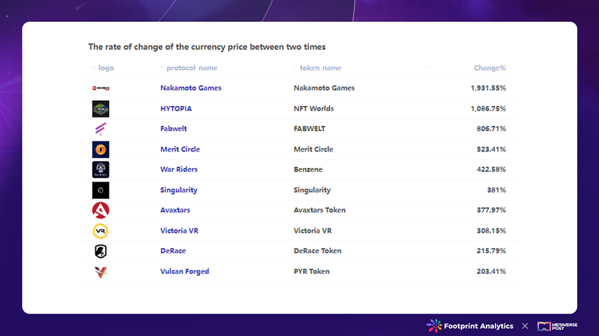Open the War Riders protocol link

tap(179, 169)
